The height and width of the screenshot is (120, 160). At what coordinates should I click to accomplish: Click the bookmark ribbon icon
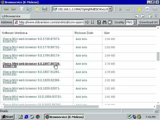[92, 22]
